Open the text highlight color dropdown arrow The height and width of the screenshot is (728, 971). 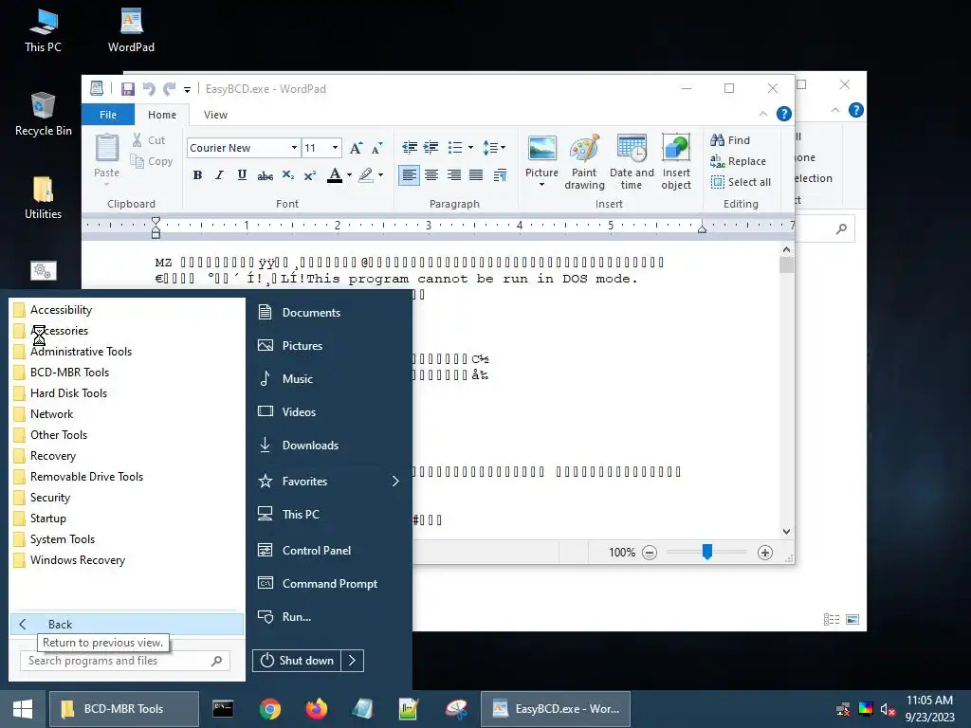[x=380, y=175]
